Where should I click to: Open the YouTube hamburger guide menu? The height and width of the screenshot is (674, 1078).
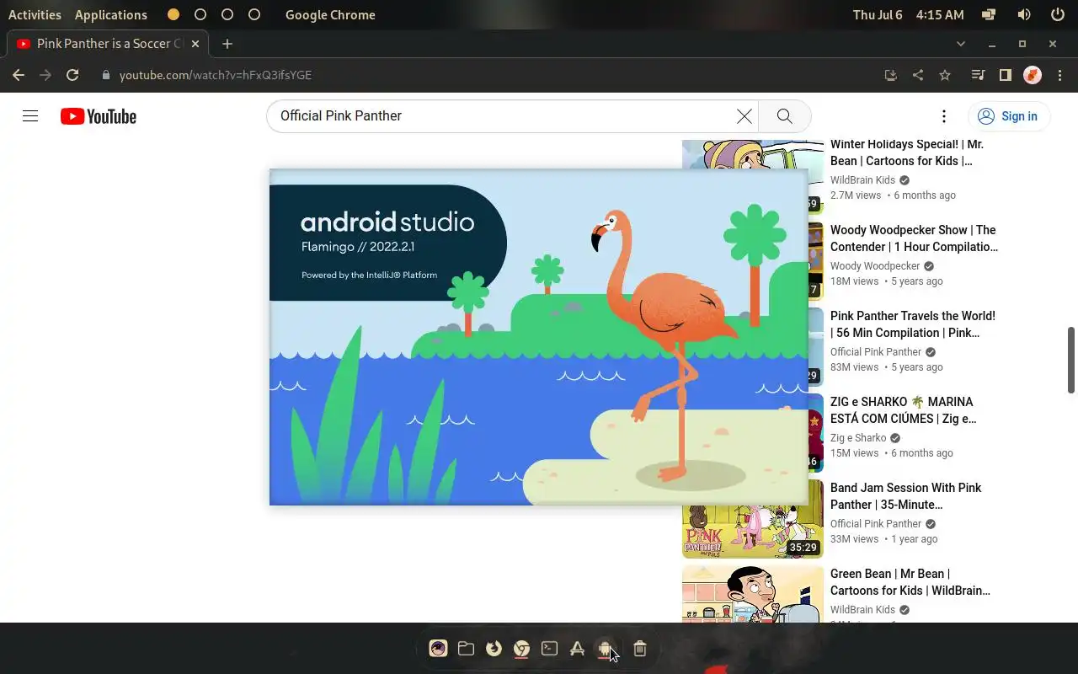coord(30,116)
